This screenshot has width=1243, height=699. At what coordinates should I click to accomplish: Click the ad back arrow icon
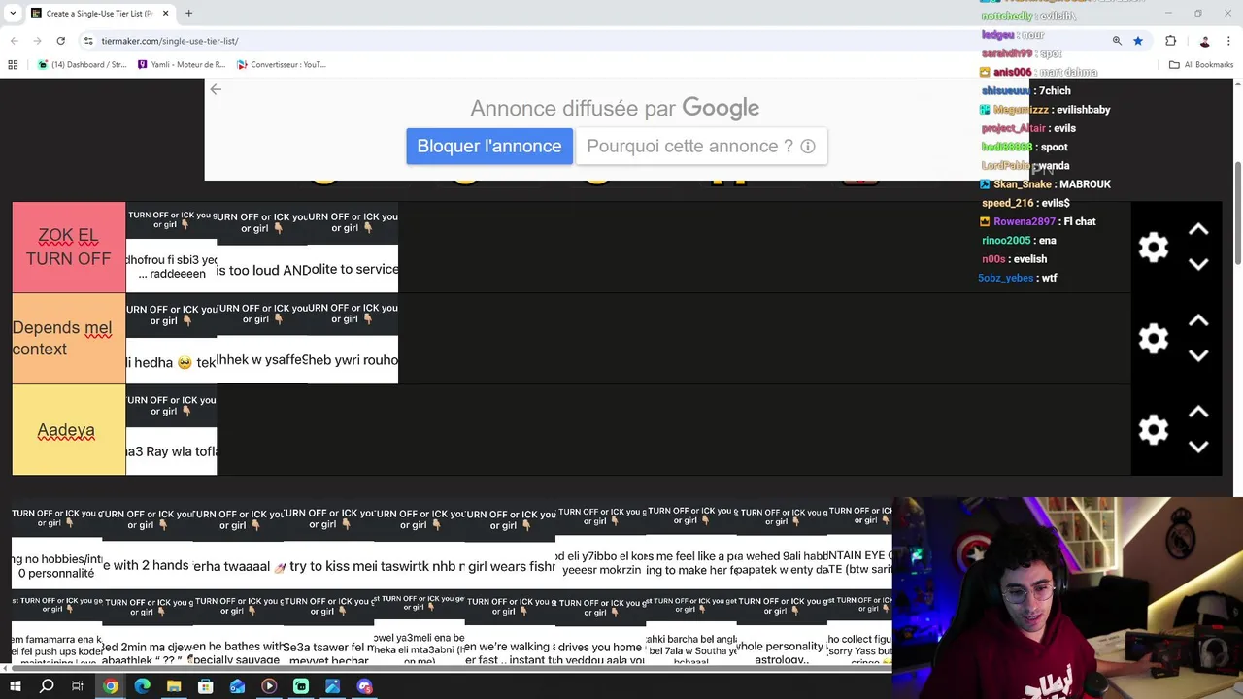click(216, 89)
